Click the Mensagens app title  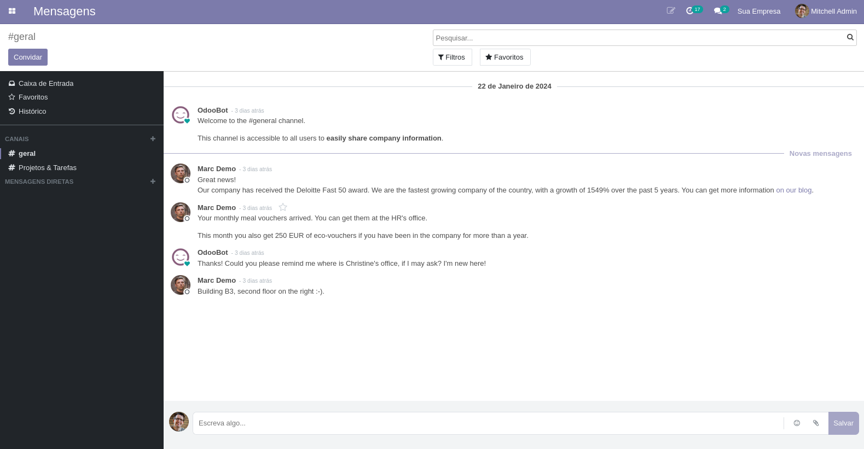click(x=65, y=11)
